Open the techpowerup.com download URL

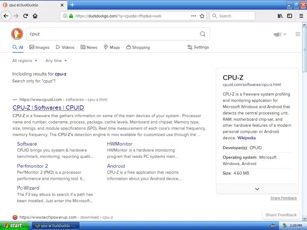(66, 217)
